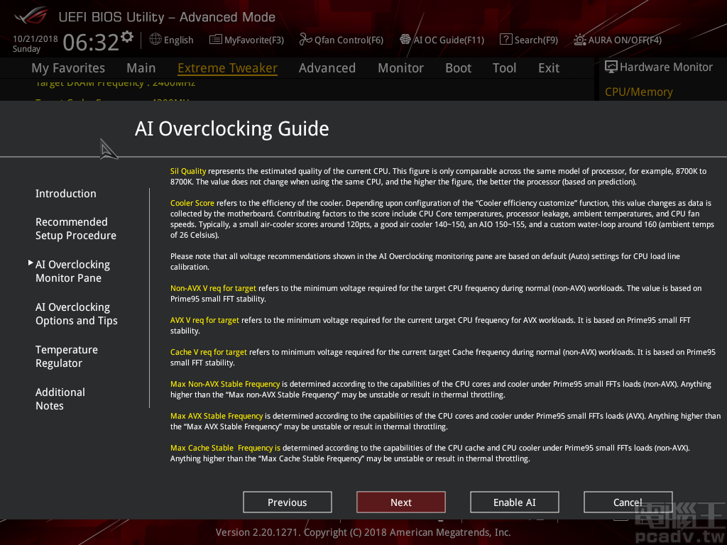Click the Hardware Monitor heading
Image resolution: width=727 pixels, height=545 pixels.
[x=666, y=67]
